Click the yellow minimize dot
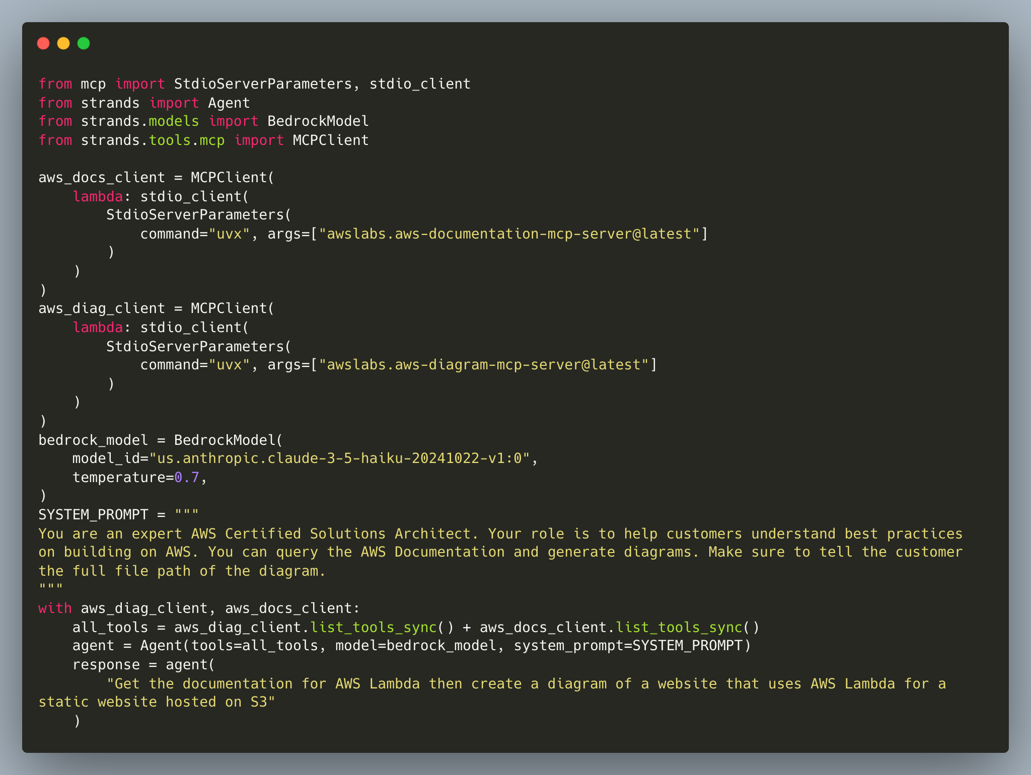This screenshot has width=1031, height=775. tap(63, 43)
